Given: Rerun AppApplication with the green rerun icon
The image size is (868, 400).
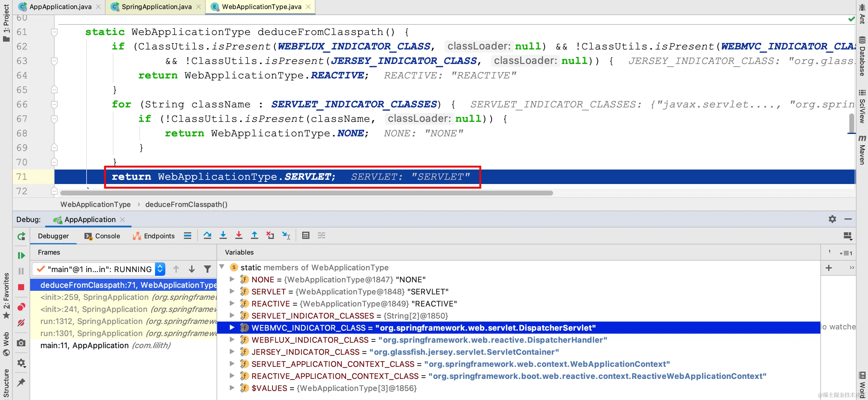Looking at the screenshot, I should coord(21,236).
